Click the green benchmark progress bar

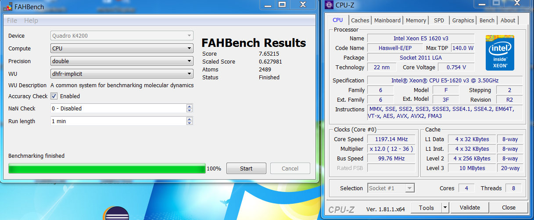tap(107, 169)
